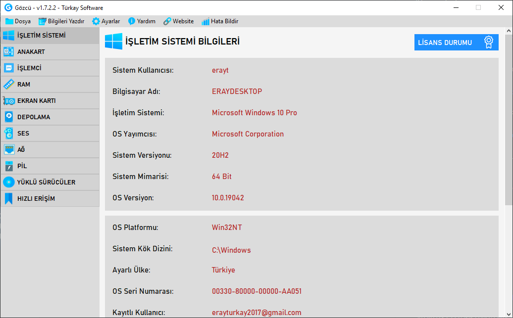
Task: Click the Bilgisayar Adı label
Action: click(136, 91)
